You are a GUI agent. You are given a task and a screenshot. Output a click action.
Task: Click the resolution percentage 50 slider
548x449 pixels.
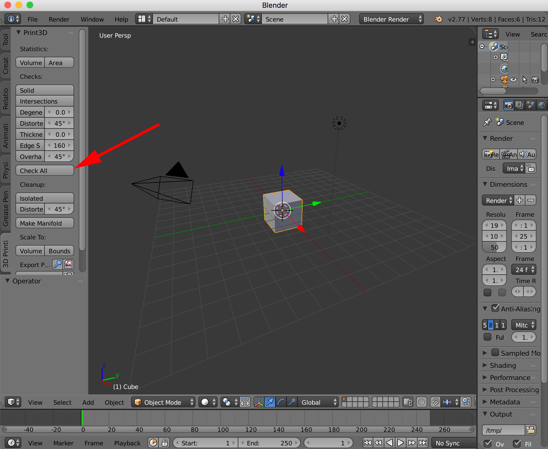494,247
